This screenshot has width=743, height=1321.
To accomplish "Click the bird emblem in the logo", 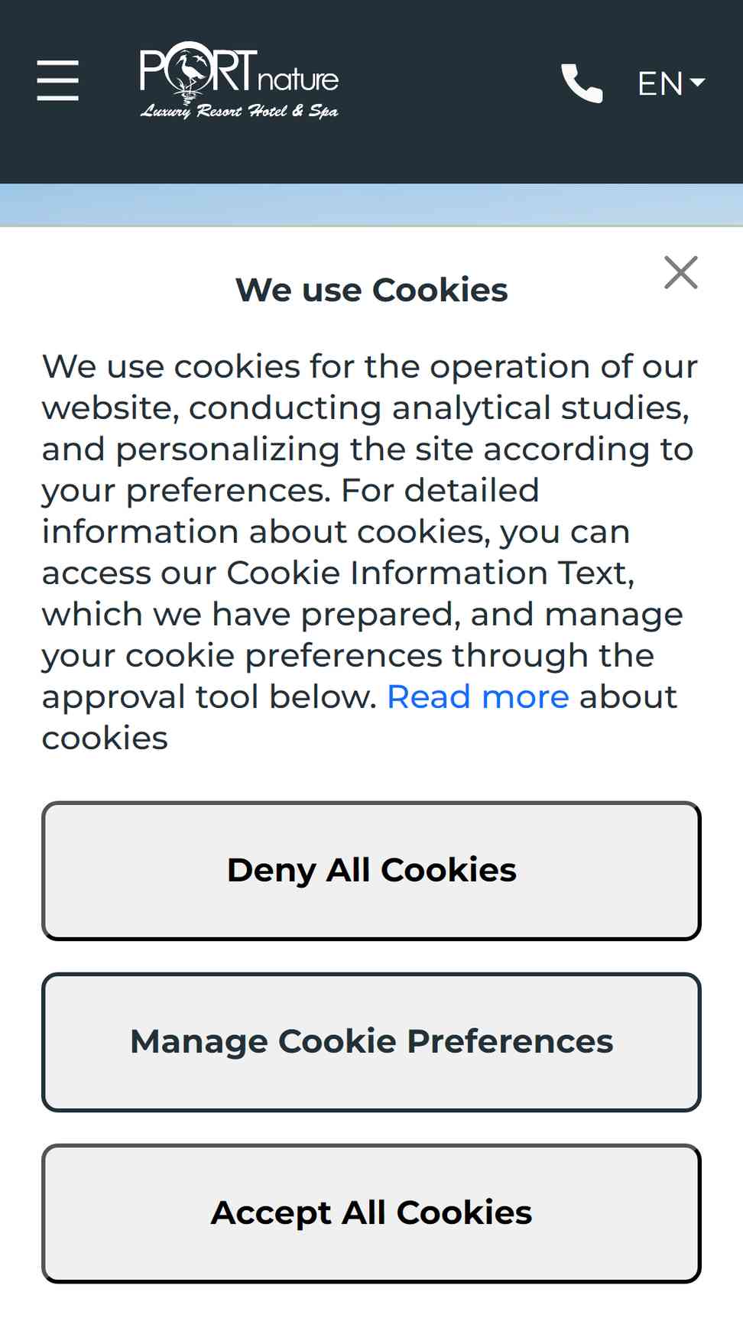I will [x=189, y=73].
